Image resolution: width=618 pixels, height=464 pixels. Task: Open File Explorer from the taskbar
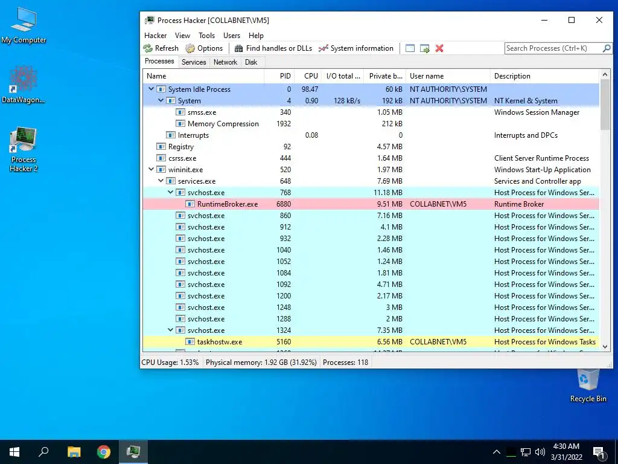pos(74,452)
